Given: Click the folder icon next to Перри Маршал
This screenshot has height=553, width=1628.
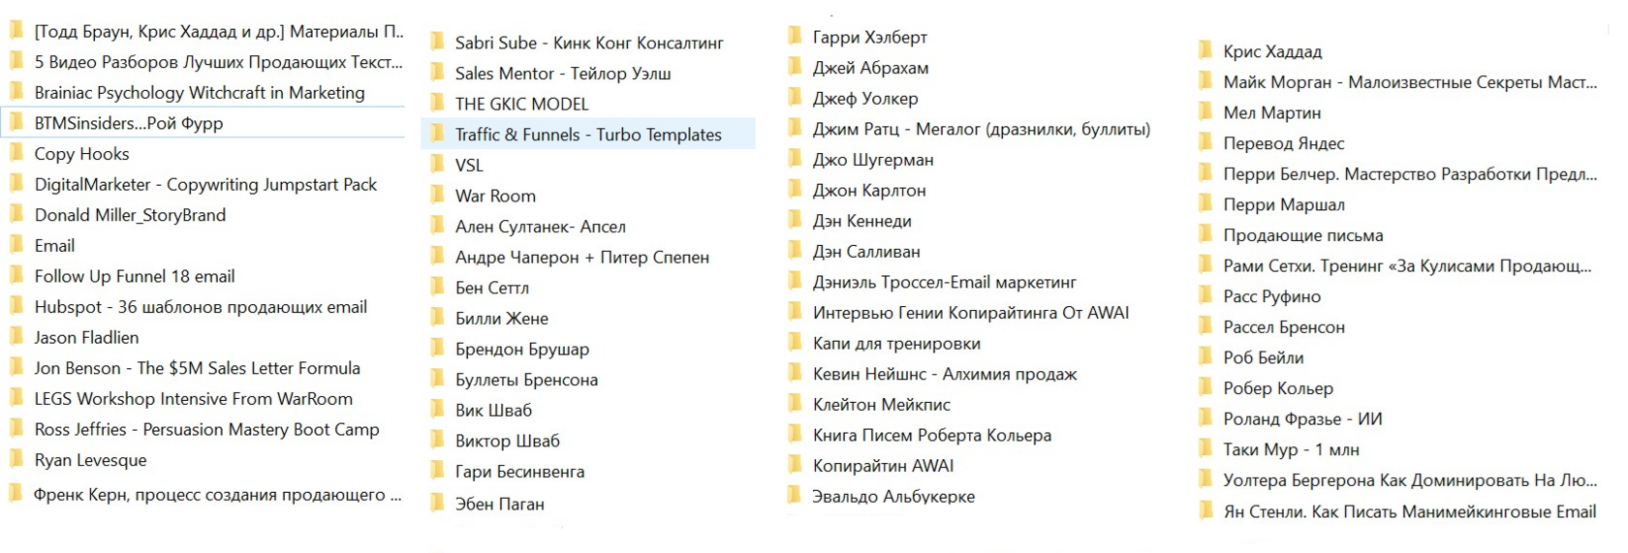Looking at the screenshot, I should pyautogui.click(x=1205, y=204).
